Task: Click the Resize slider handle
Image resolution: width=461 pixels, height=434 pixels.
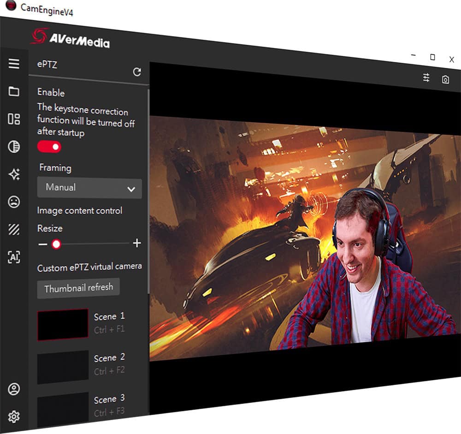Action: [56, 244]
